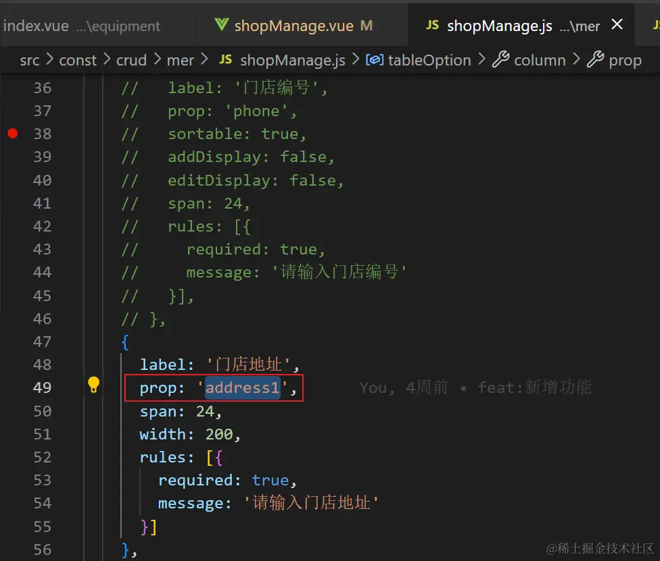Open the mer breadcrumb dropdown
Viewport: 660px width, 561px height.
tap(181, 60)
